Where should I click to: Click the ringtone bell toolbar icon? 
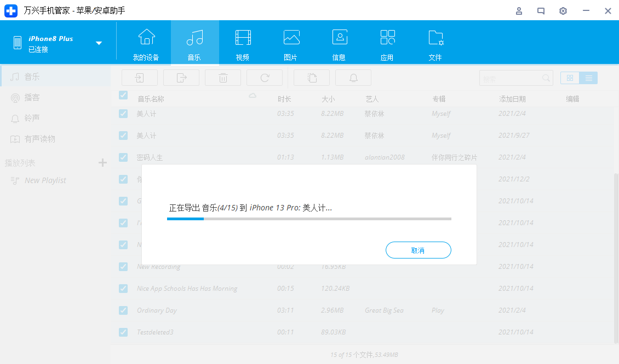(x=353, y=78)
